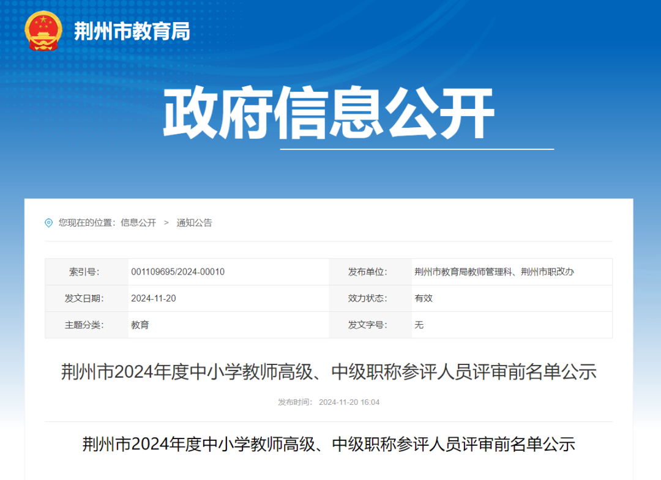Screen dimensions: 661x480
Task: Click the 发布单位 label cell
Action: [x=370, y=272]
